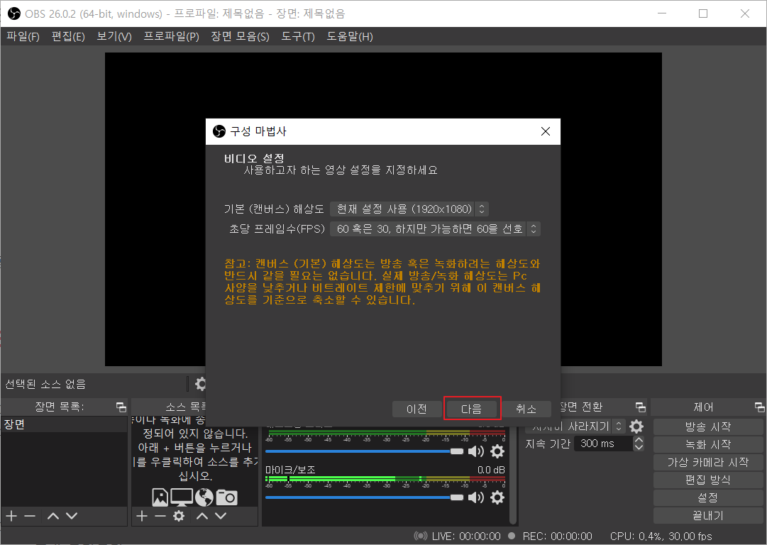Click REC status dot indicator

[x=512, y=536]
